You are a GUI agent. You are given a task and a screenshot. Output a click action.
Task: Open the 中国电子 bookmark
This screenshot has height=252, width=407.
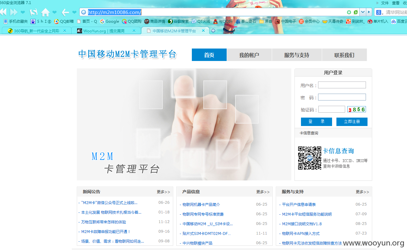[286, 21]
